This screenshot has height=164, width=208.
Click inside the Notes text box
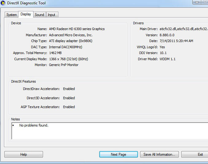[110, 131]
